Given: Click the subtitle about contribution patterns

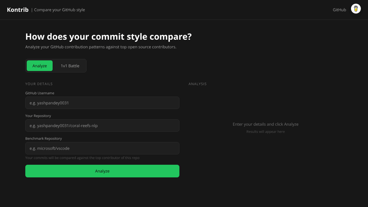Looking at the screenshot, I should 101,47.
